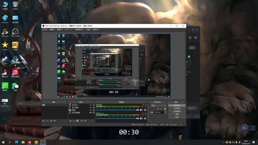Open the 文件(F) menu
Screen dimensions: 258x145
45,30
